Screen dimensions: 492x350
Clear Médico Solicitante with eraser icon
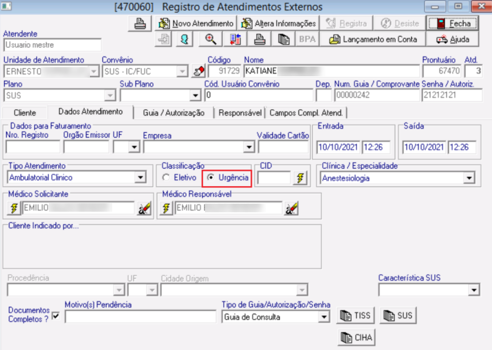coord(144,208)
